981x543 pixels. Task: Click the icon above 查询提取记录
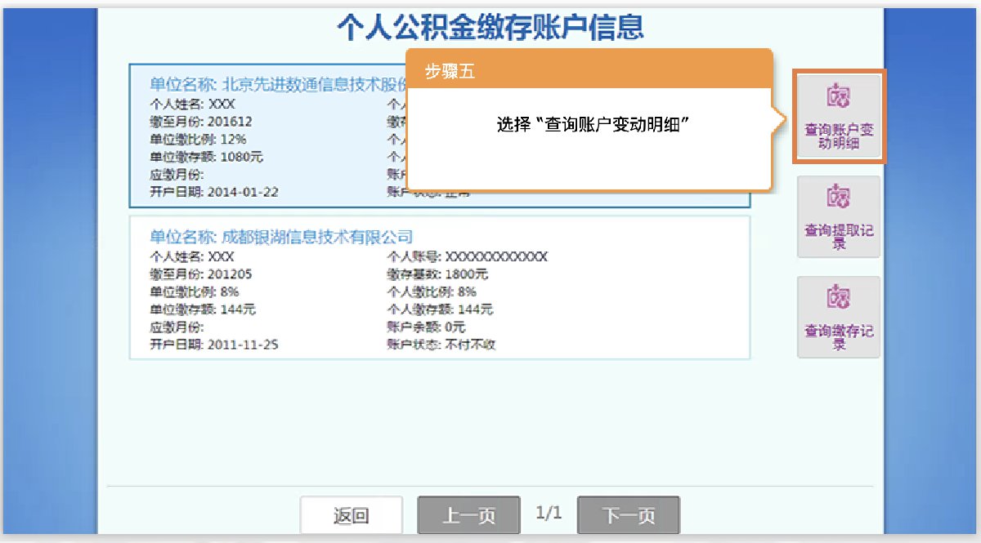coord(838,197)
